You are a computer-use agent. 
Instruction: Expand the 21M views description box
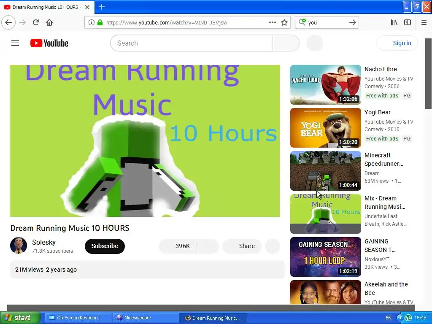coord(147,270)
